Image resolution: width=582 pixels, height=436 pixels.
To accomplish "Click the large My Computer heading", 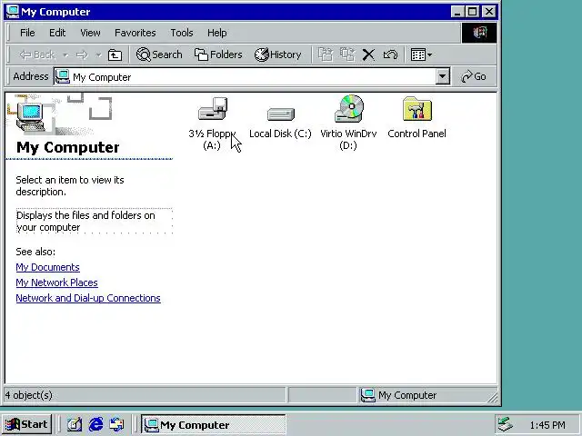I will [x=68, y=147].
